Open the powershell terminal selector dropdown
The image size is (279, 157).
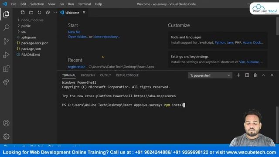point(210,75)
